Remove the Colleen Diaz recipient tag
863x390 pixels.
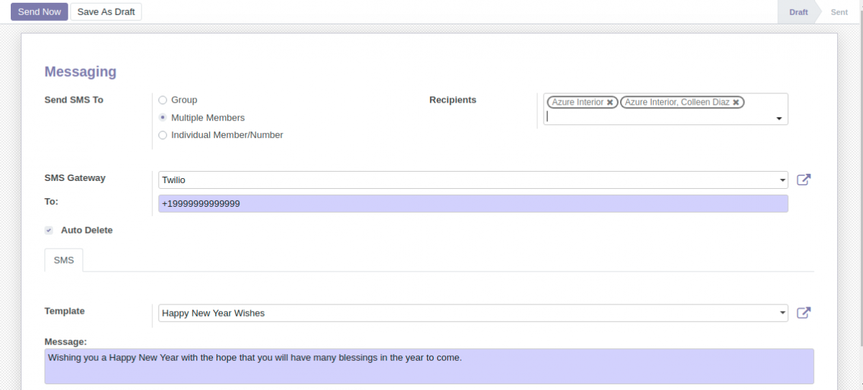(x=736, y=103)
